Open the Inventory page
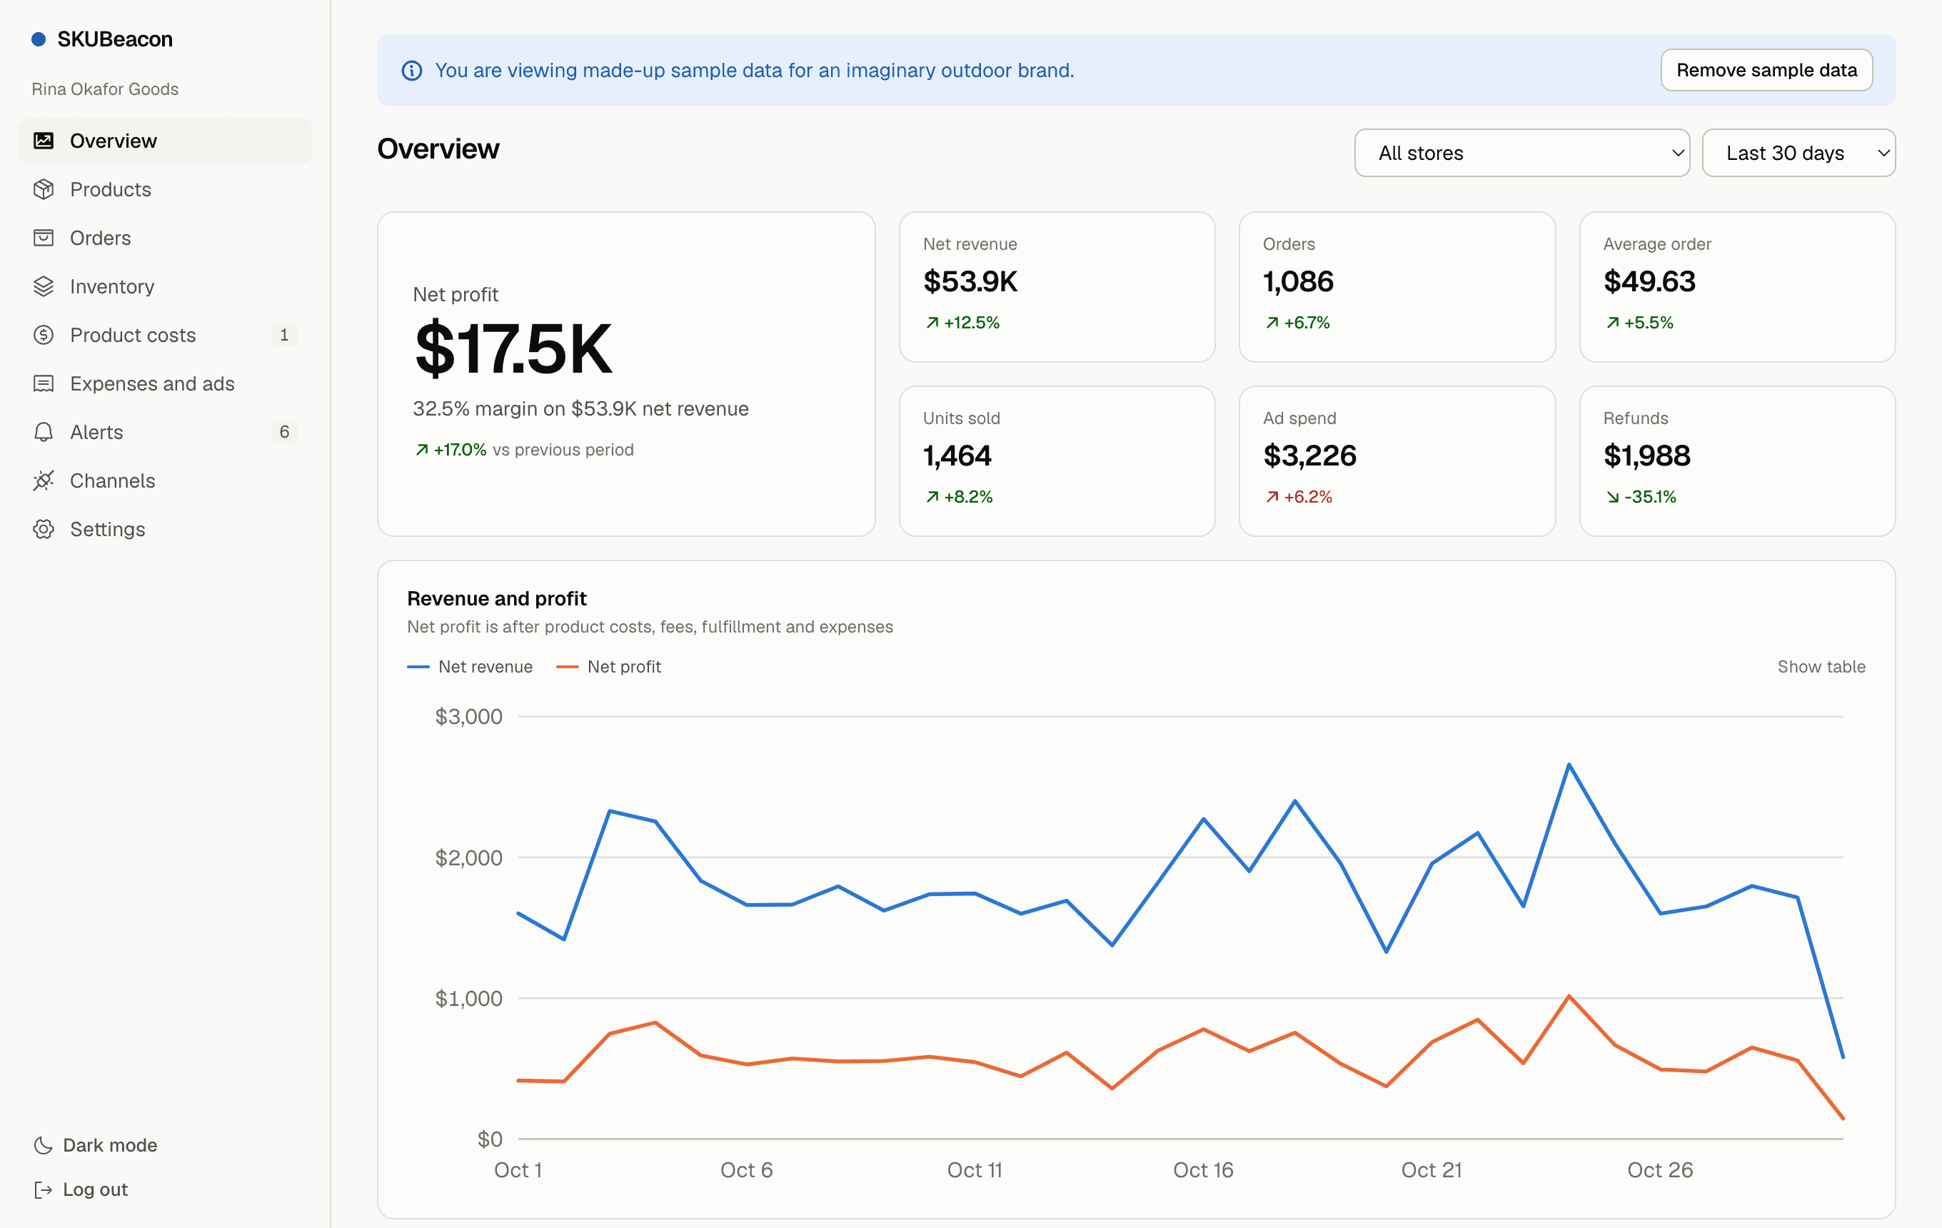Screen dimensions: 1942x1228 click(164, 286)
